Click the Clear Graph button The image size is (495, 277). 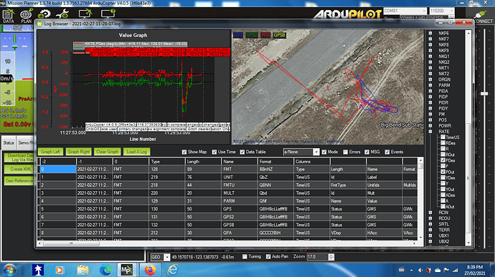click(x=107, y=152)
